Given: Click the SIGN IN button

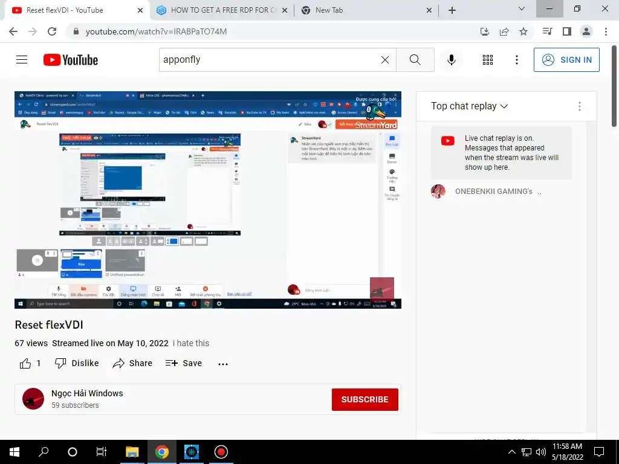Looking at the screenshot, I should pyautogui.click(x=566, y=60).
